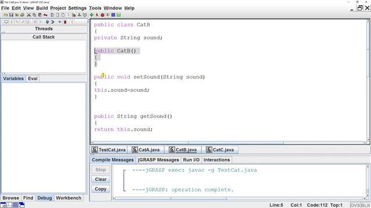Open the Help menu
Screen dimensions: 371x208
point(129,8)
